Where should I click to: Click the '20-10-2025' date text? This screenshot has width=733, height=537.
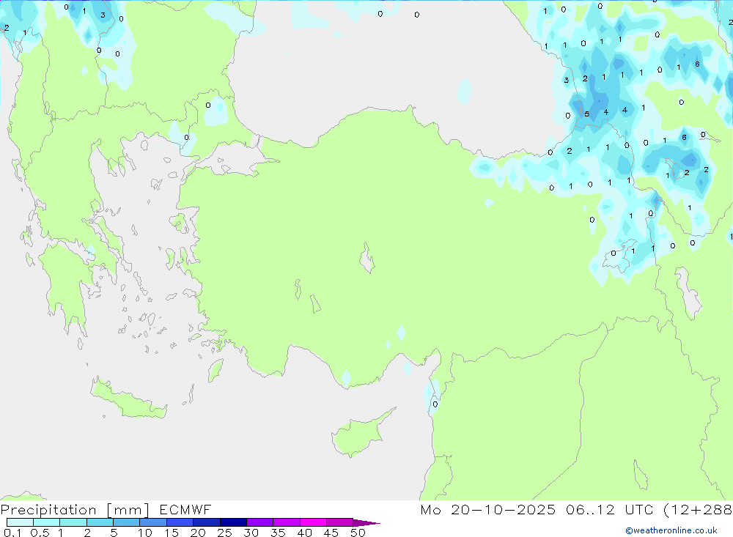[504, 509]
